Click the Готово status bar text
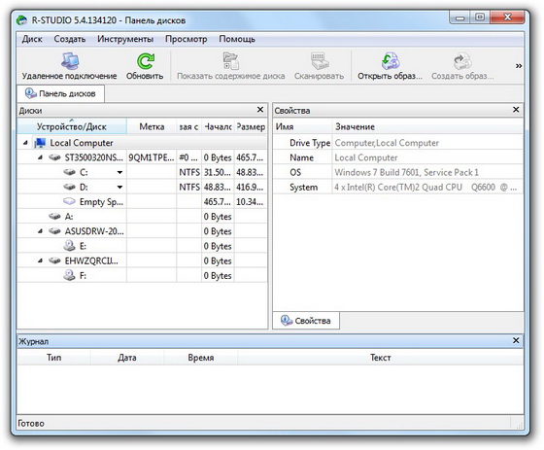Viewport: 544px width, 450px height. [31, 423]
